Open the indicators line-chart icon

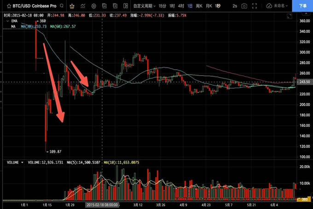[83, 6]
